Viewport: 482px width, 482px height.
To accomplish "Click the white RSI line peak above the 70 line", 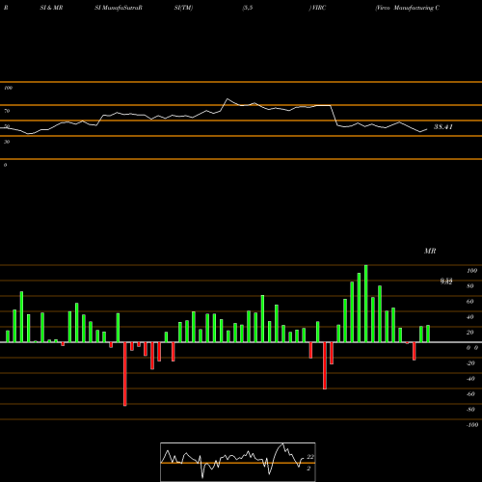I will click(x=228, y=99).
